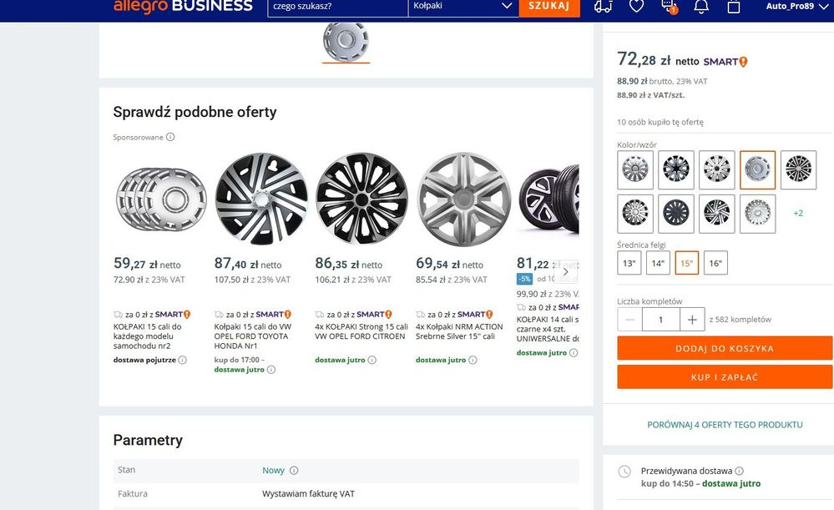834x510 pixels.
Task: Open the shopping bag cart icon
Action: [x=734, y=7]
